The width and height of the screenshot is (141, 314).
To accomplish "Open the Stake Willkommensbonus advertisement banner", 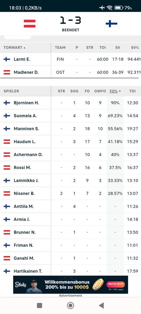I will point(70,285).
